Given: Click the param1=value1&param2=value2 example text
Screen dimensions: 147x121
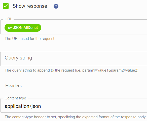Looking at the screenshot, I should 110,70.
